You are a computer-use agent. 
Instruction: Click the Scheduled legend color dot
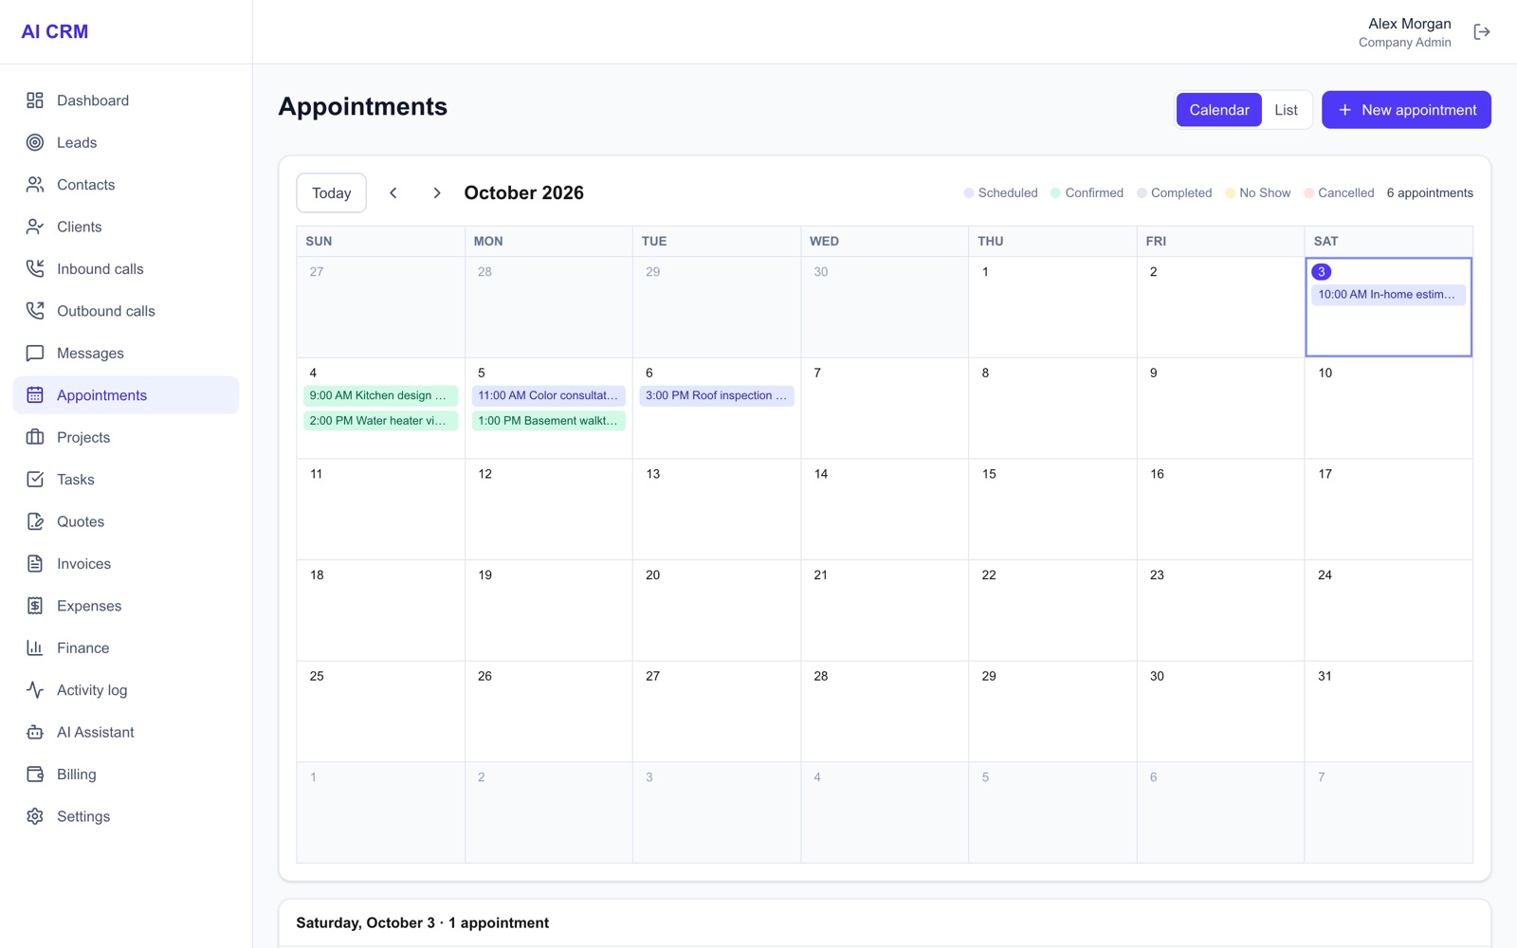pyautogui.click(x=969, y=193)
